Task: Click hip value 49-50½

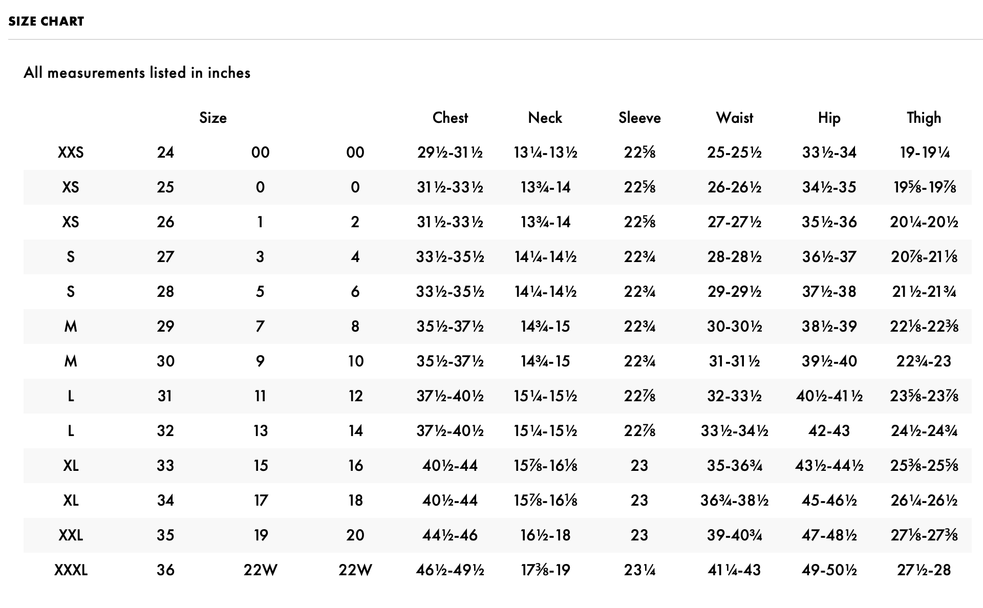Action: click(829, 570)
